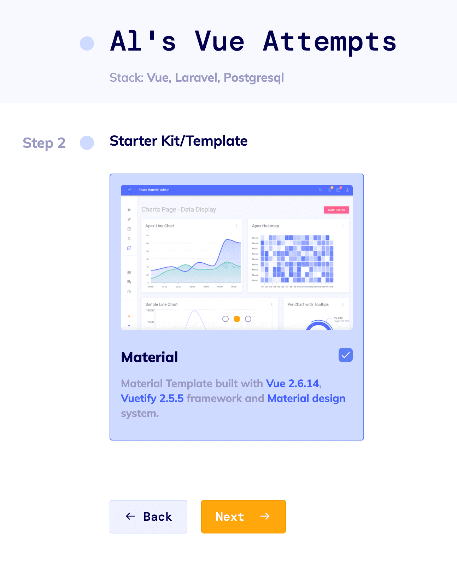Screen dimensions: 457x566
Task: Click the pink Latest Reports button
Action: coord(336,210)
